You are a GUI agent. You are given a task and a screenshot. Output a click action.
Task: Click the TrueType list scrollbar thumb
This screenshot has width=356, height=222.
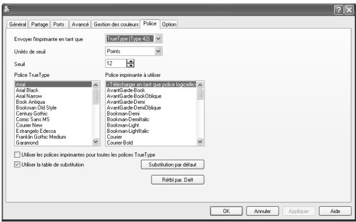pyautogui.click(x=95, y=96)
